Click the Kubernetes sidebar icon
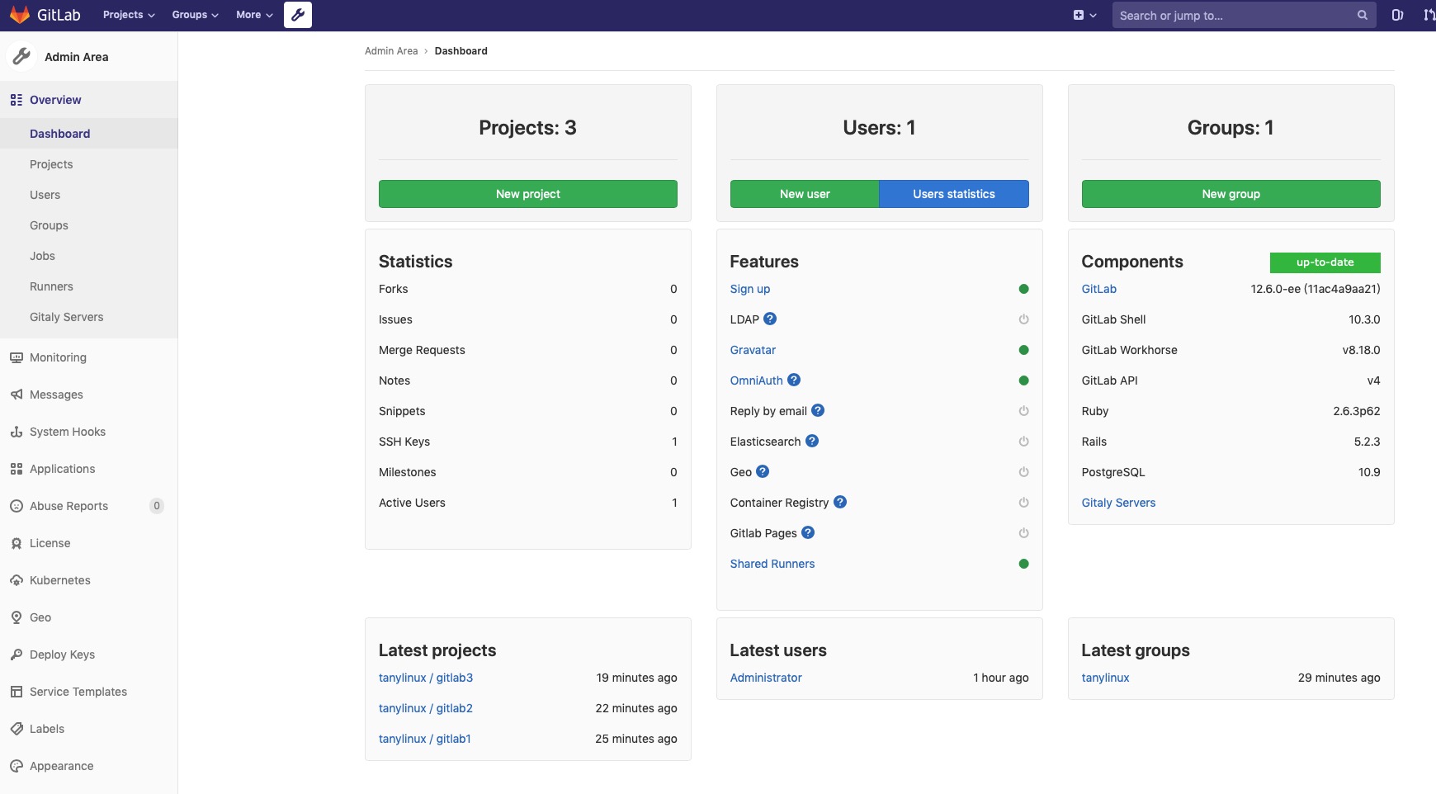This screenshot has width=1436, height=794. coord(16,580)
